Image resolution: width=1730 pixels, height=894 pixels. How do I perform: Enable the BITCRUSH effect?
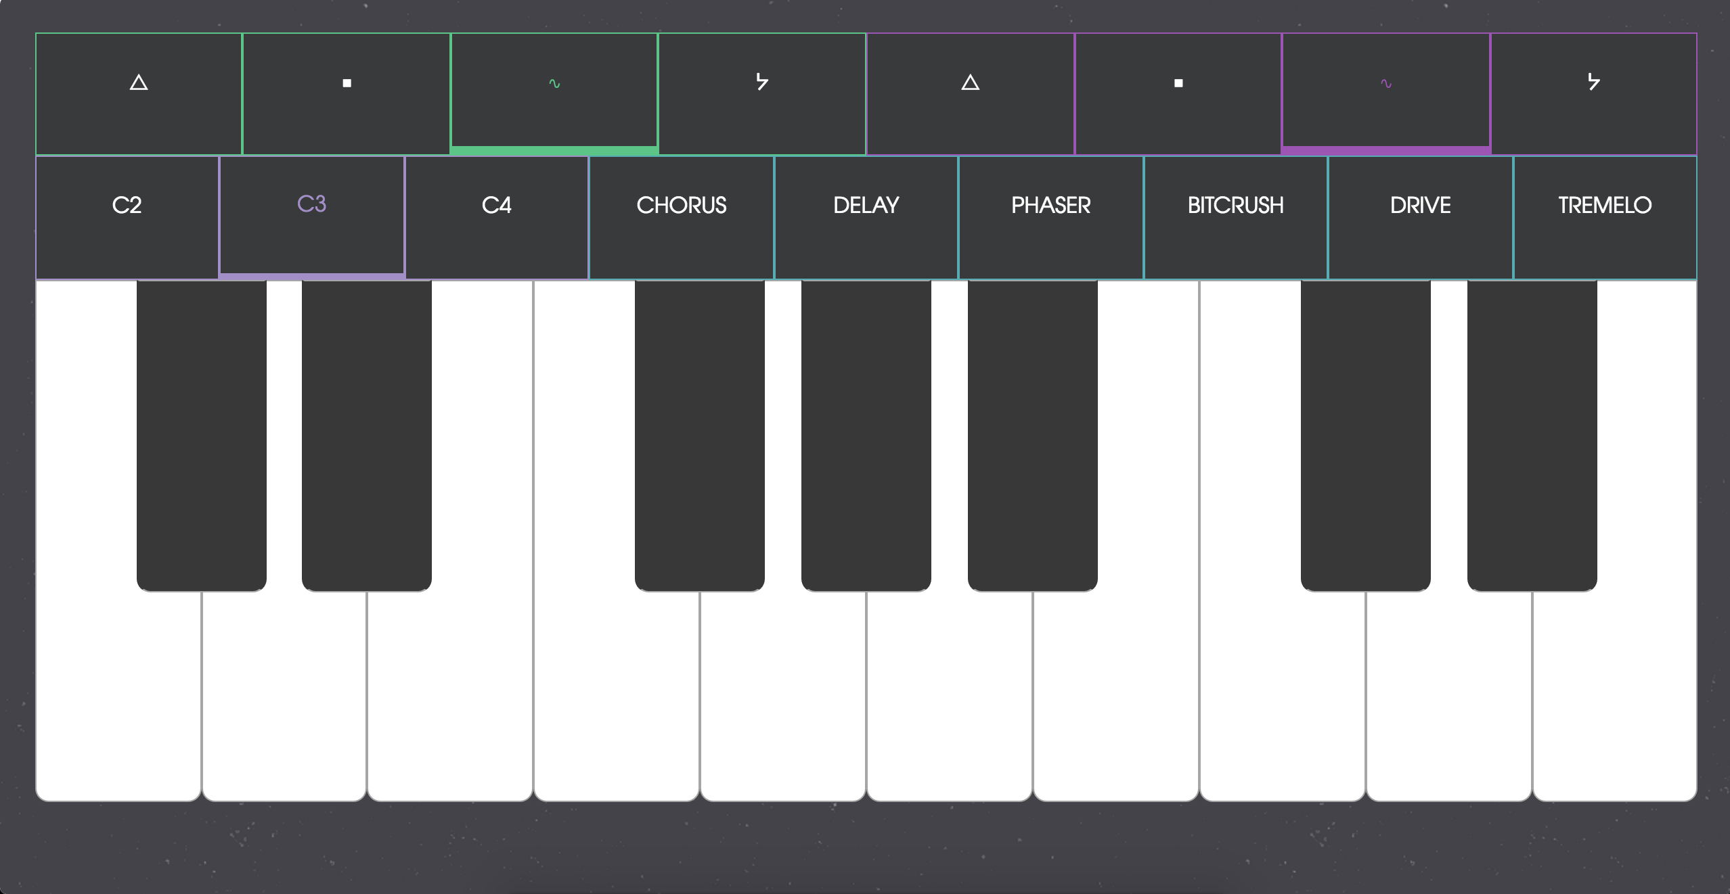pos(1236,217)
